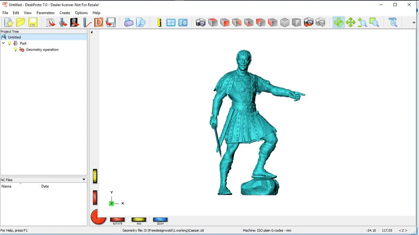This screenshot has height=235, width=419.
Task: Open NC Files panel dropdown arrow
Action: [84, 180]
